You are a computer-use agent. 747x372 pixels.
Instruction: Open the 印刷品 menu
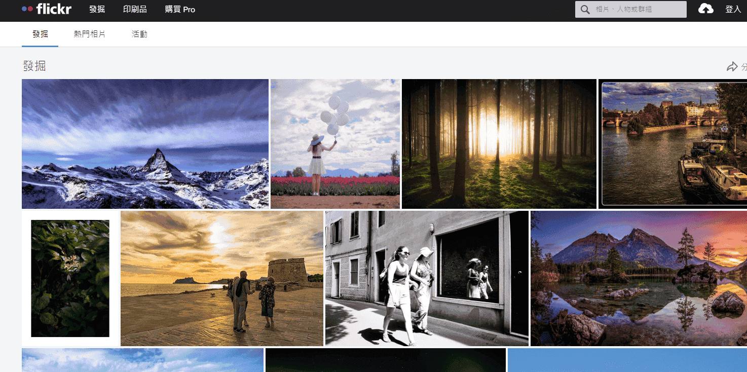click(x=135, y=10)
